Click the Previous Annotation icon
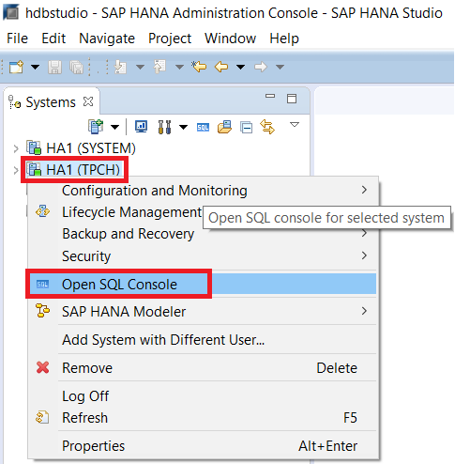 159,67
